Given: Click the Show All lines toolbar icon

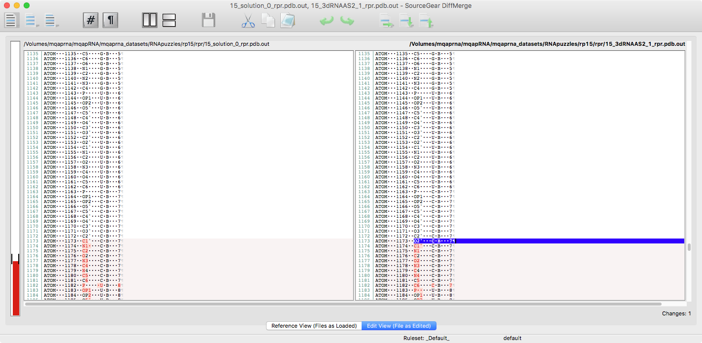Looking at the screenshot, I should (x=12, y=21).
